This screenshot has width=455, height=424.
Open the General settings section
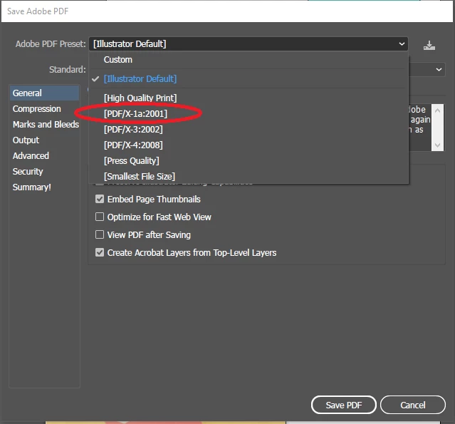[44, 93]
